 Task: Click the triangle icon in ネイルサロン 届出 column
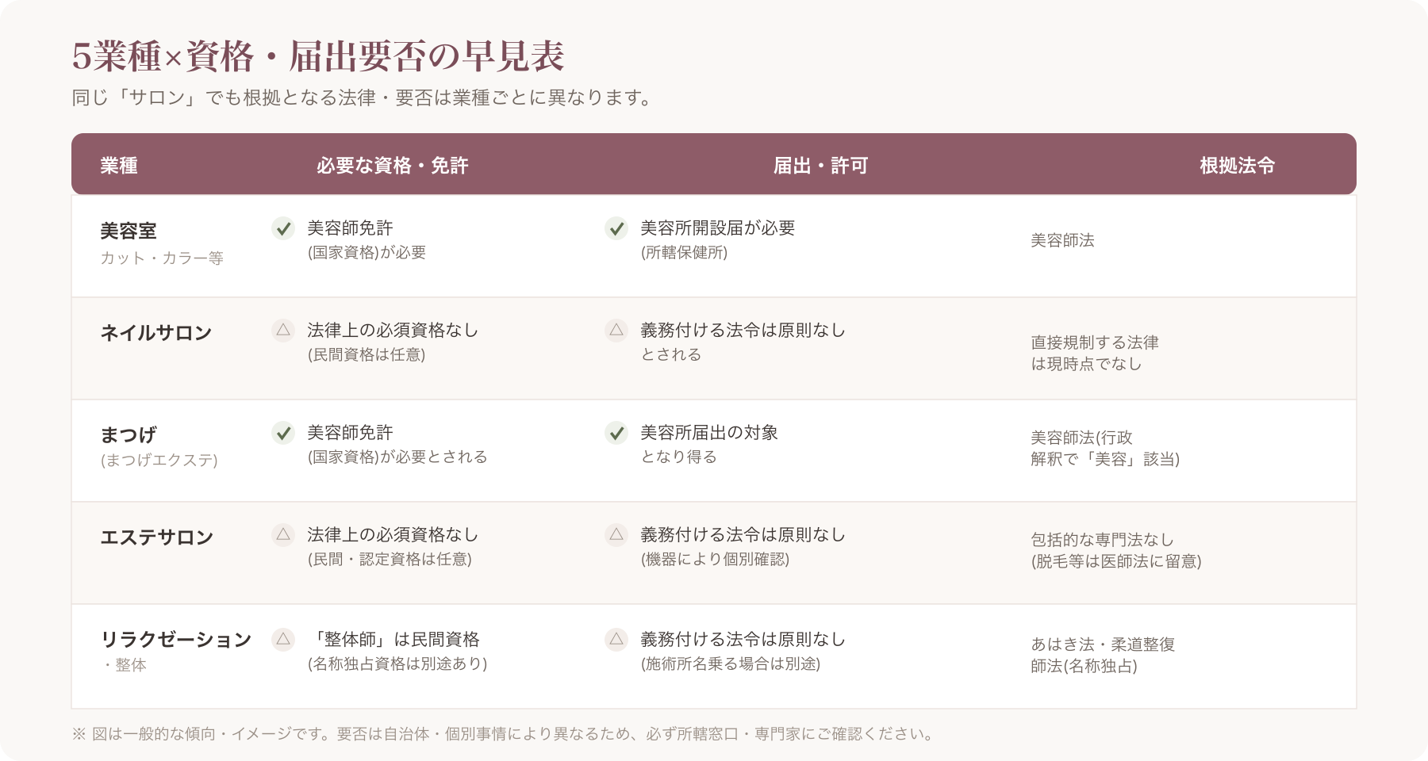pos(616,331)
